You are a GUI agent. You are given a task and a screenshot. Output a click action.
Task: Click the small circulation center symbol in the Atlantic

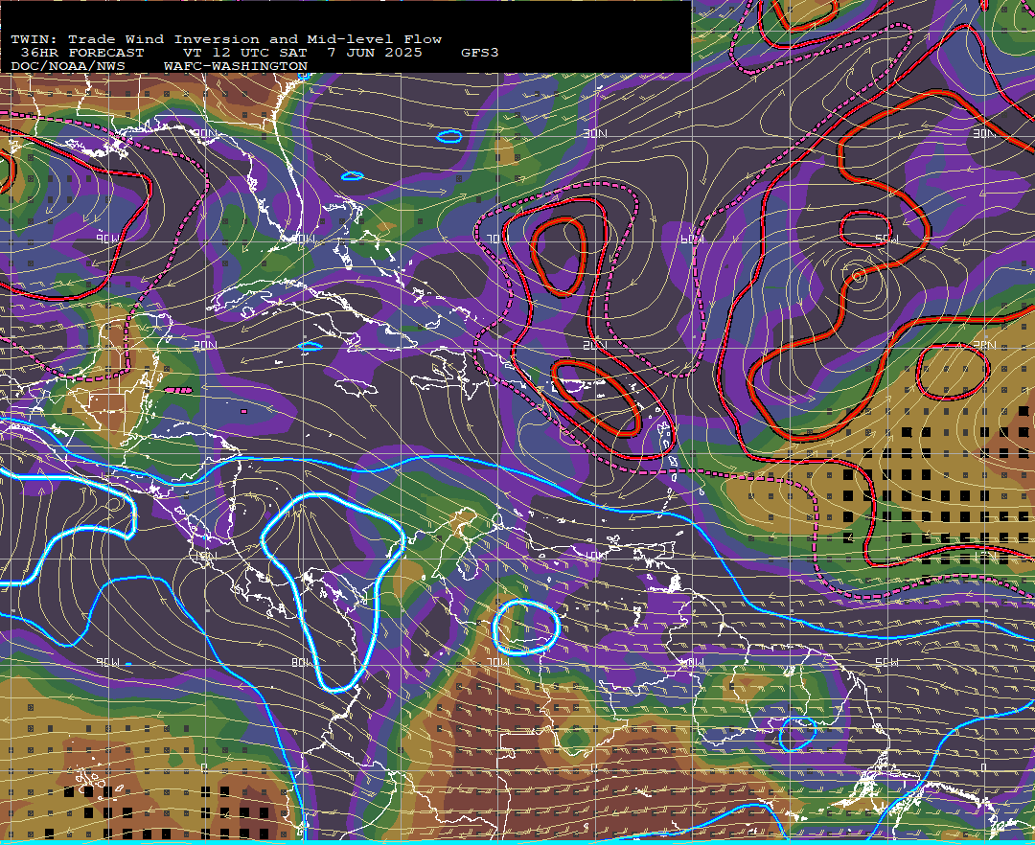tap(858, 276)
